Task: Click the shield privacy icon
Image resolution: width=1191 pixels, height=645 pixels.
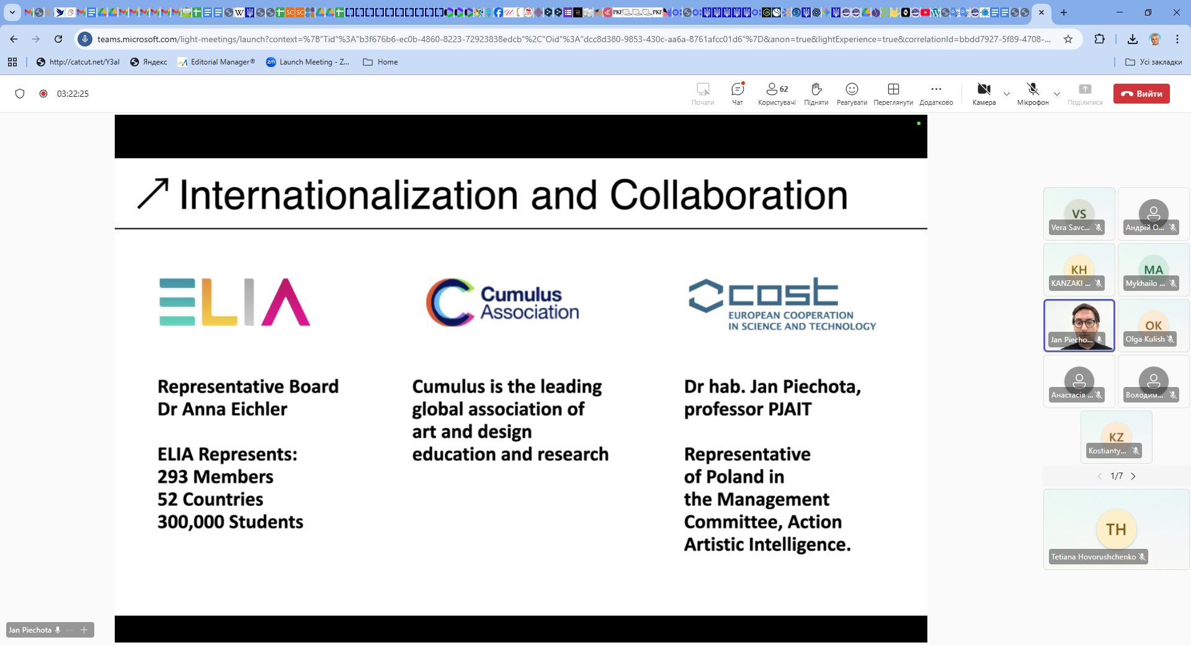Action: click(20, 94)
